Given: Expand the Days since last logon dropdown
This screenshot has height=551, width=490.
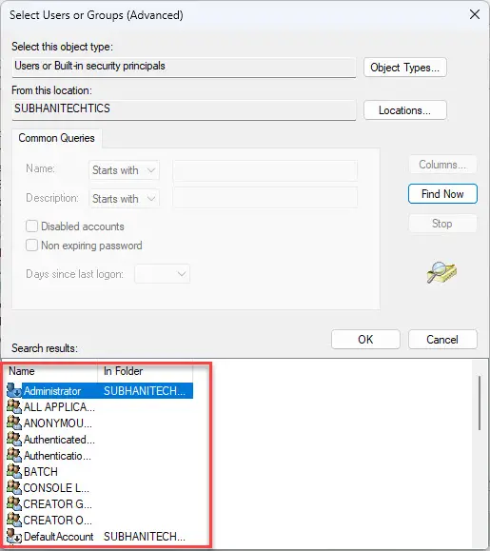Looking at the screenshot, I should [163, 274].
